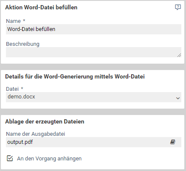Toggle the 'An den Vorgang anhängen' checkbox
Image resolution: width=186 pixels, height=171 pixels.
click(x=10, y=158)
